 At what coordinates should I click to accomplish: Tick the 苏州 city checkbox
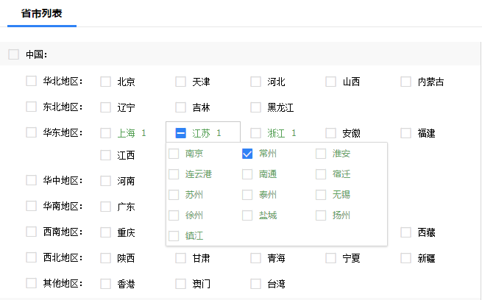[174, 195]
